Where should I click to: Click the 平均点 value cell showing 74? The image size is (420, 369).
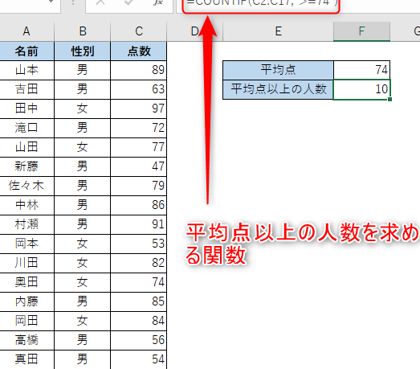pos(361,70)
